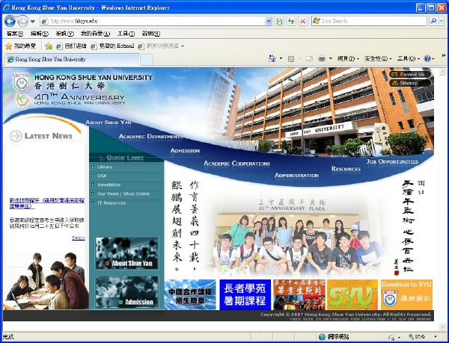Expand the address bar history dropdown arrow

pyautogui.click(x=269, y=21)
